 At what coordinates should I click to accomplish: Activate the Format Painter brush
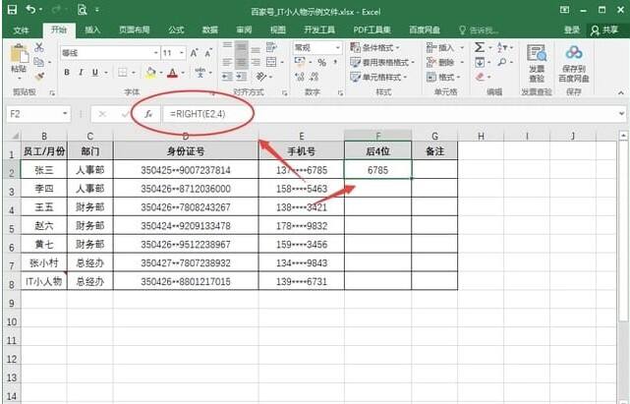[39, 77]
